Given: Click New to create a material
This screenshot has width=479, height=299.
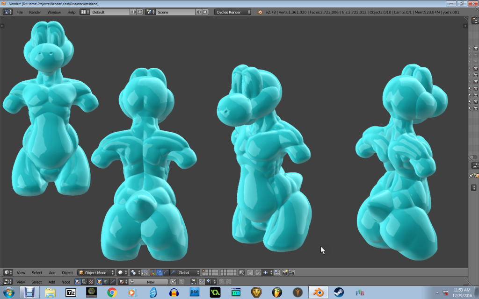Looking at the screenshot, I should point(148,282).
